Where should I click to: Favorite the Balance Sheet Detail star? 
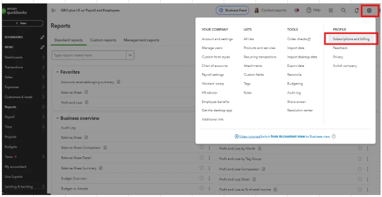[201, 157]
